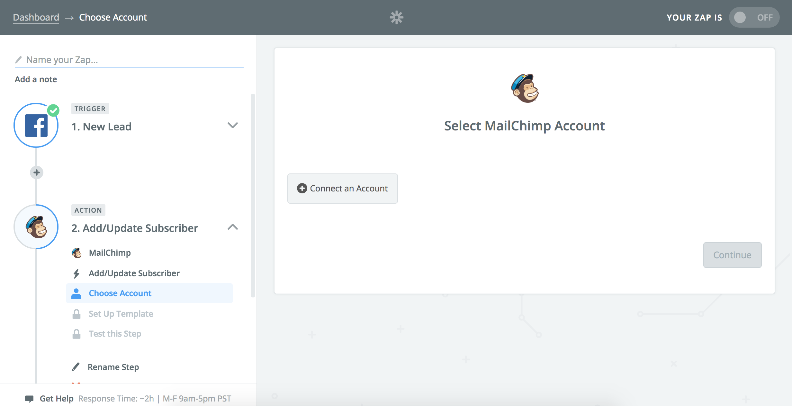Click the sidebar vertical scrollbar
The width and height of the screenshot is (792, 406).
pos(253,195)
